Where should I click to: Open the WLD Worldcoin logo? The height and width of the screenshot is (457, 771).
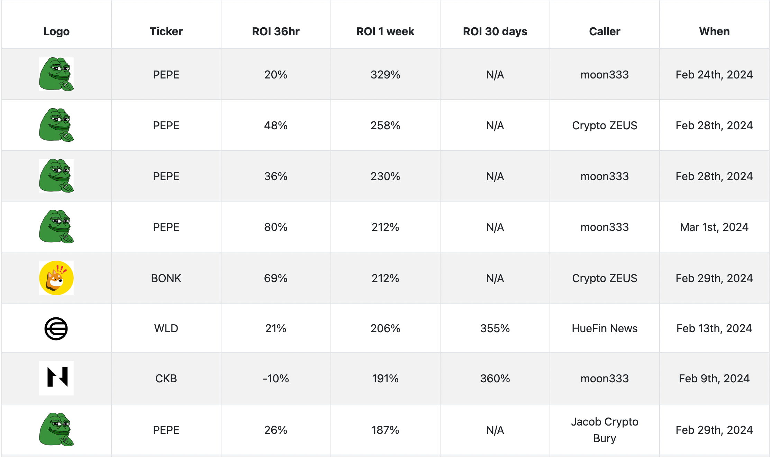(56, 328)
